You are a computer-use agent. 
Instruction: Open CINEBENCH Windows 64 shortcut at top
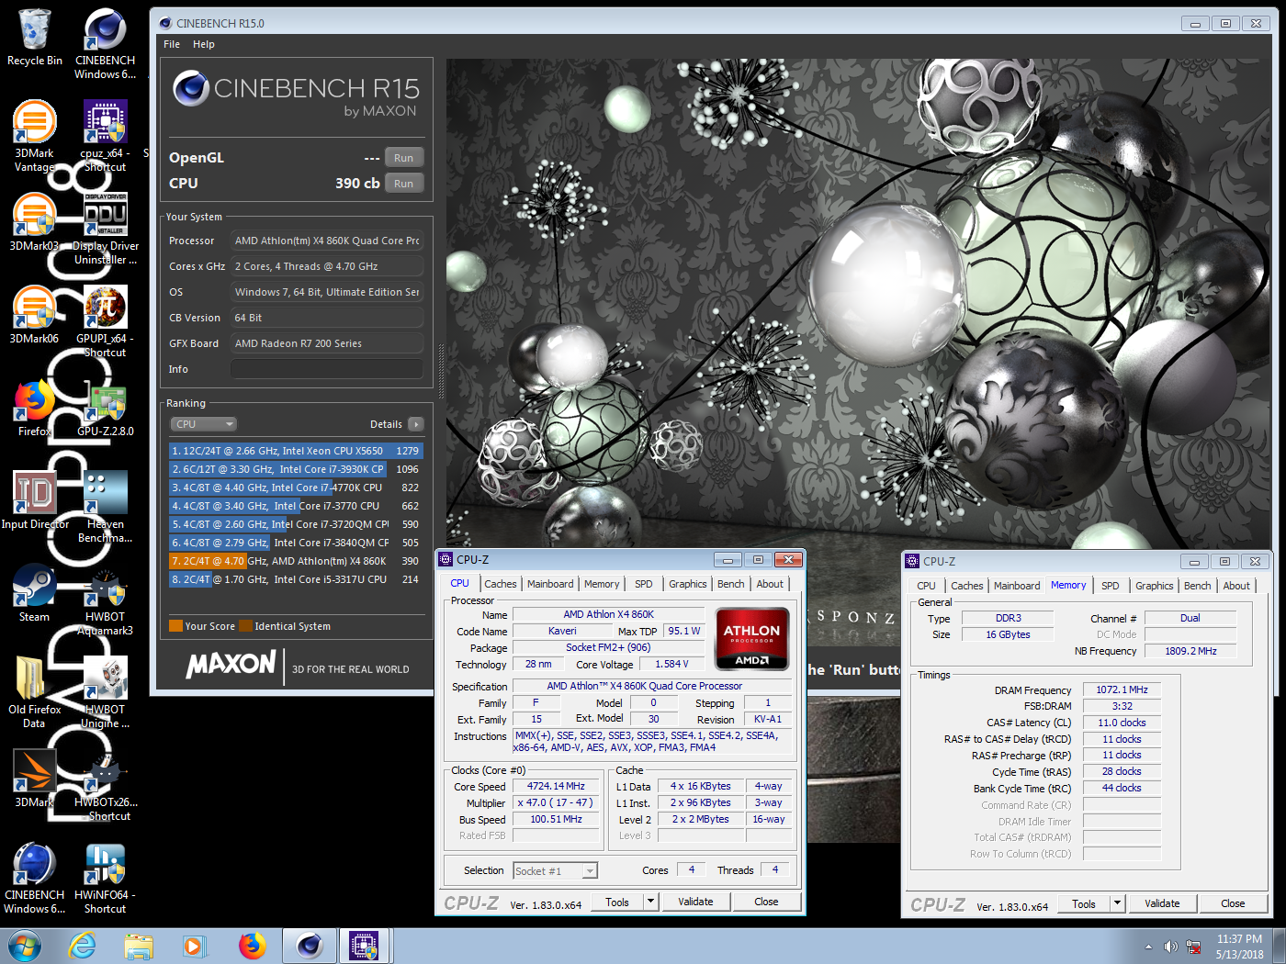coord(105,43)
